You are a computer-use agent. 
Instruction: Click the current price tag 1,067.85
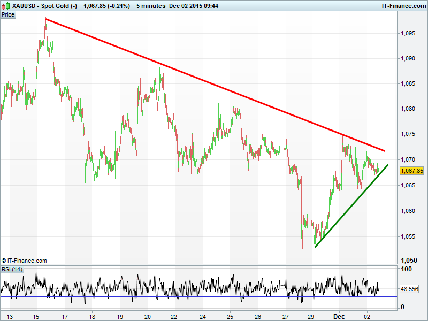click(411, 171)
